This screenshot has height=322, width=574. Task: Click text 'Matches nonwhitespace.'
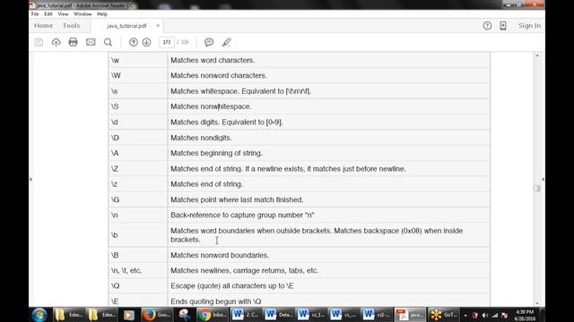pos(211,106)
